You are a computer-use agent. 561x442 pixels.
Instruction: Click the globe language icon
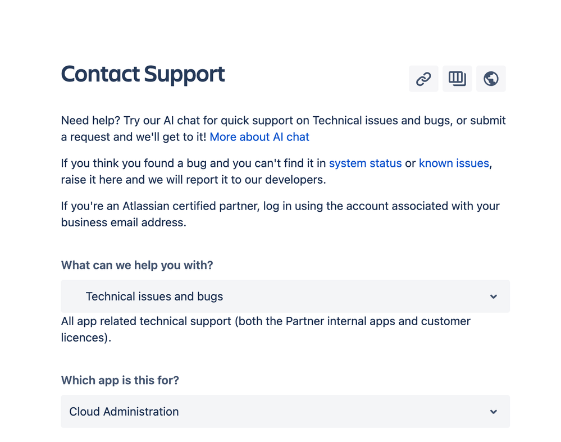(491, 79)
